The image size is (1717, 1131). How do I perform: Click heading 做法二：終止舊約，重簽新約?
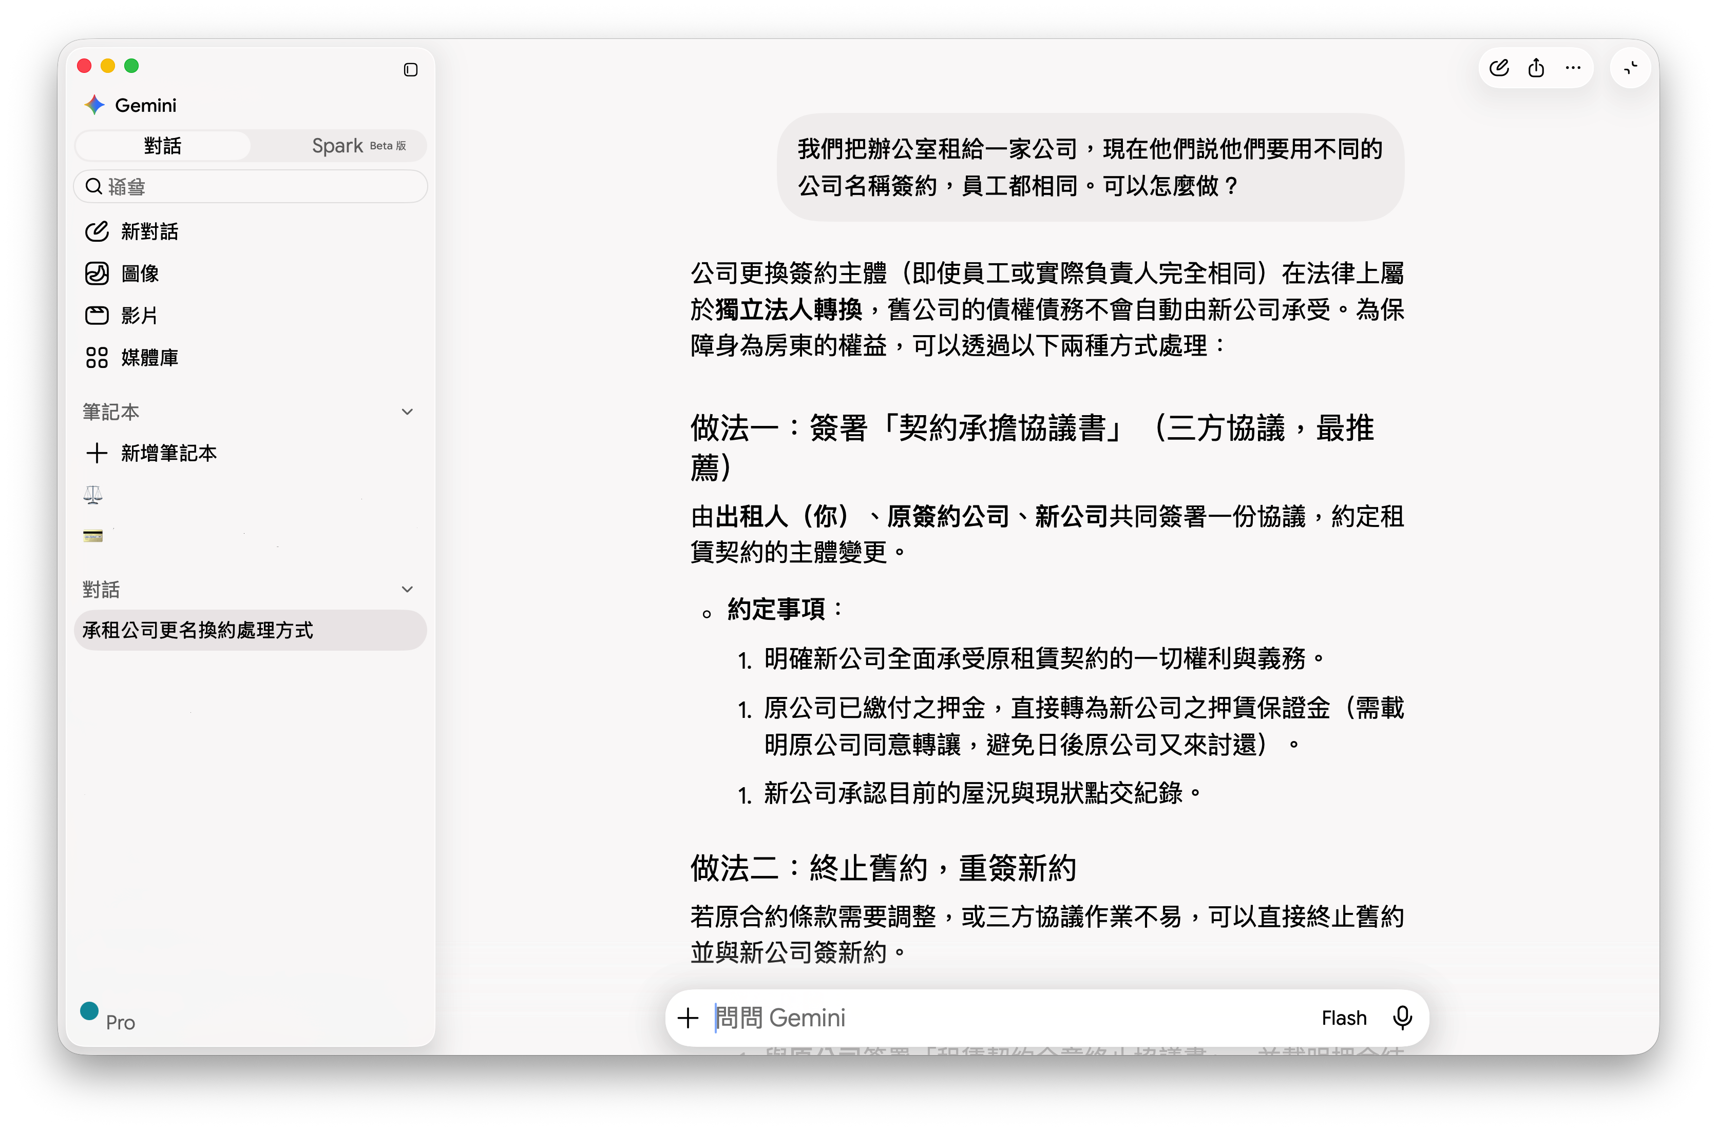click(883, 868)
